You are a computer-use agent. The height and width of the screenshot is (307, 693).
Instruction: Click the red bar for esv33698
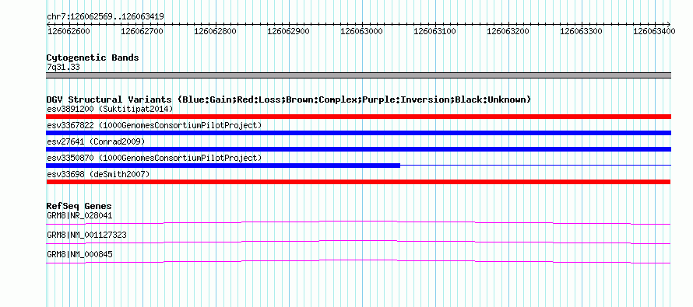point(358,182)
